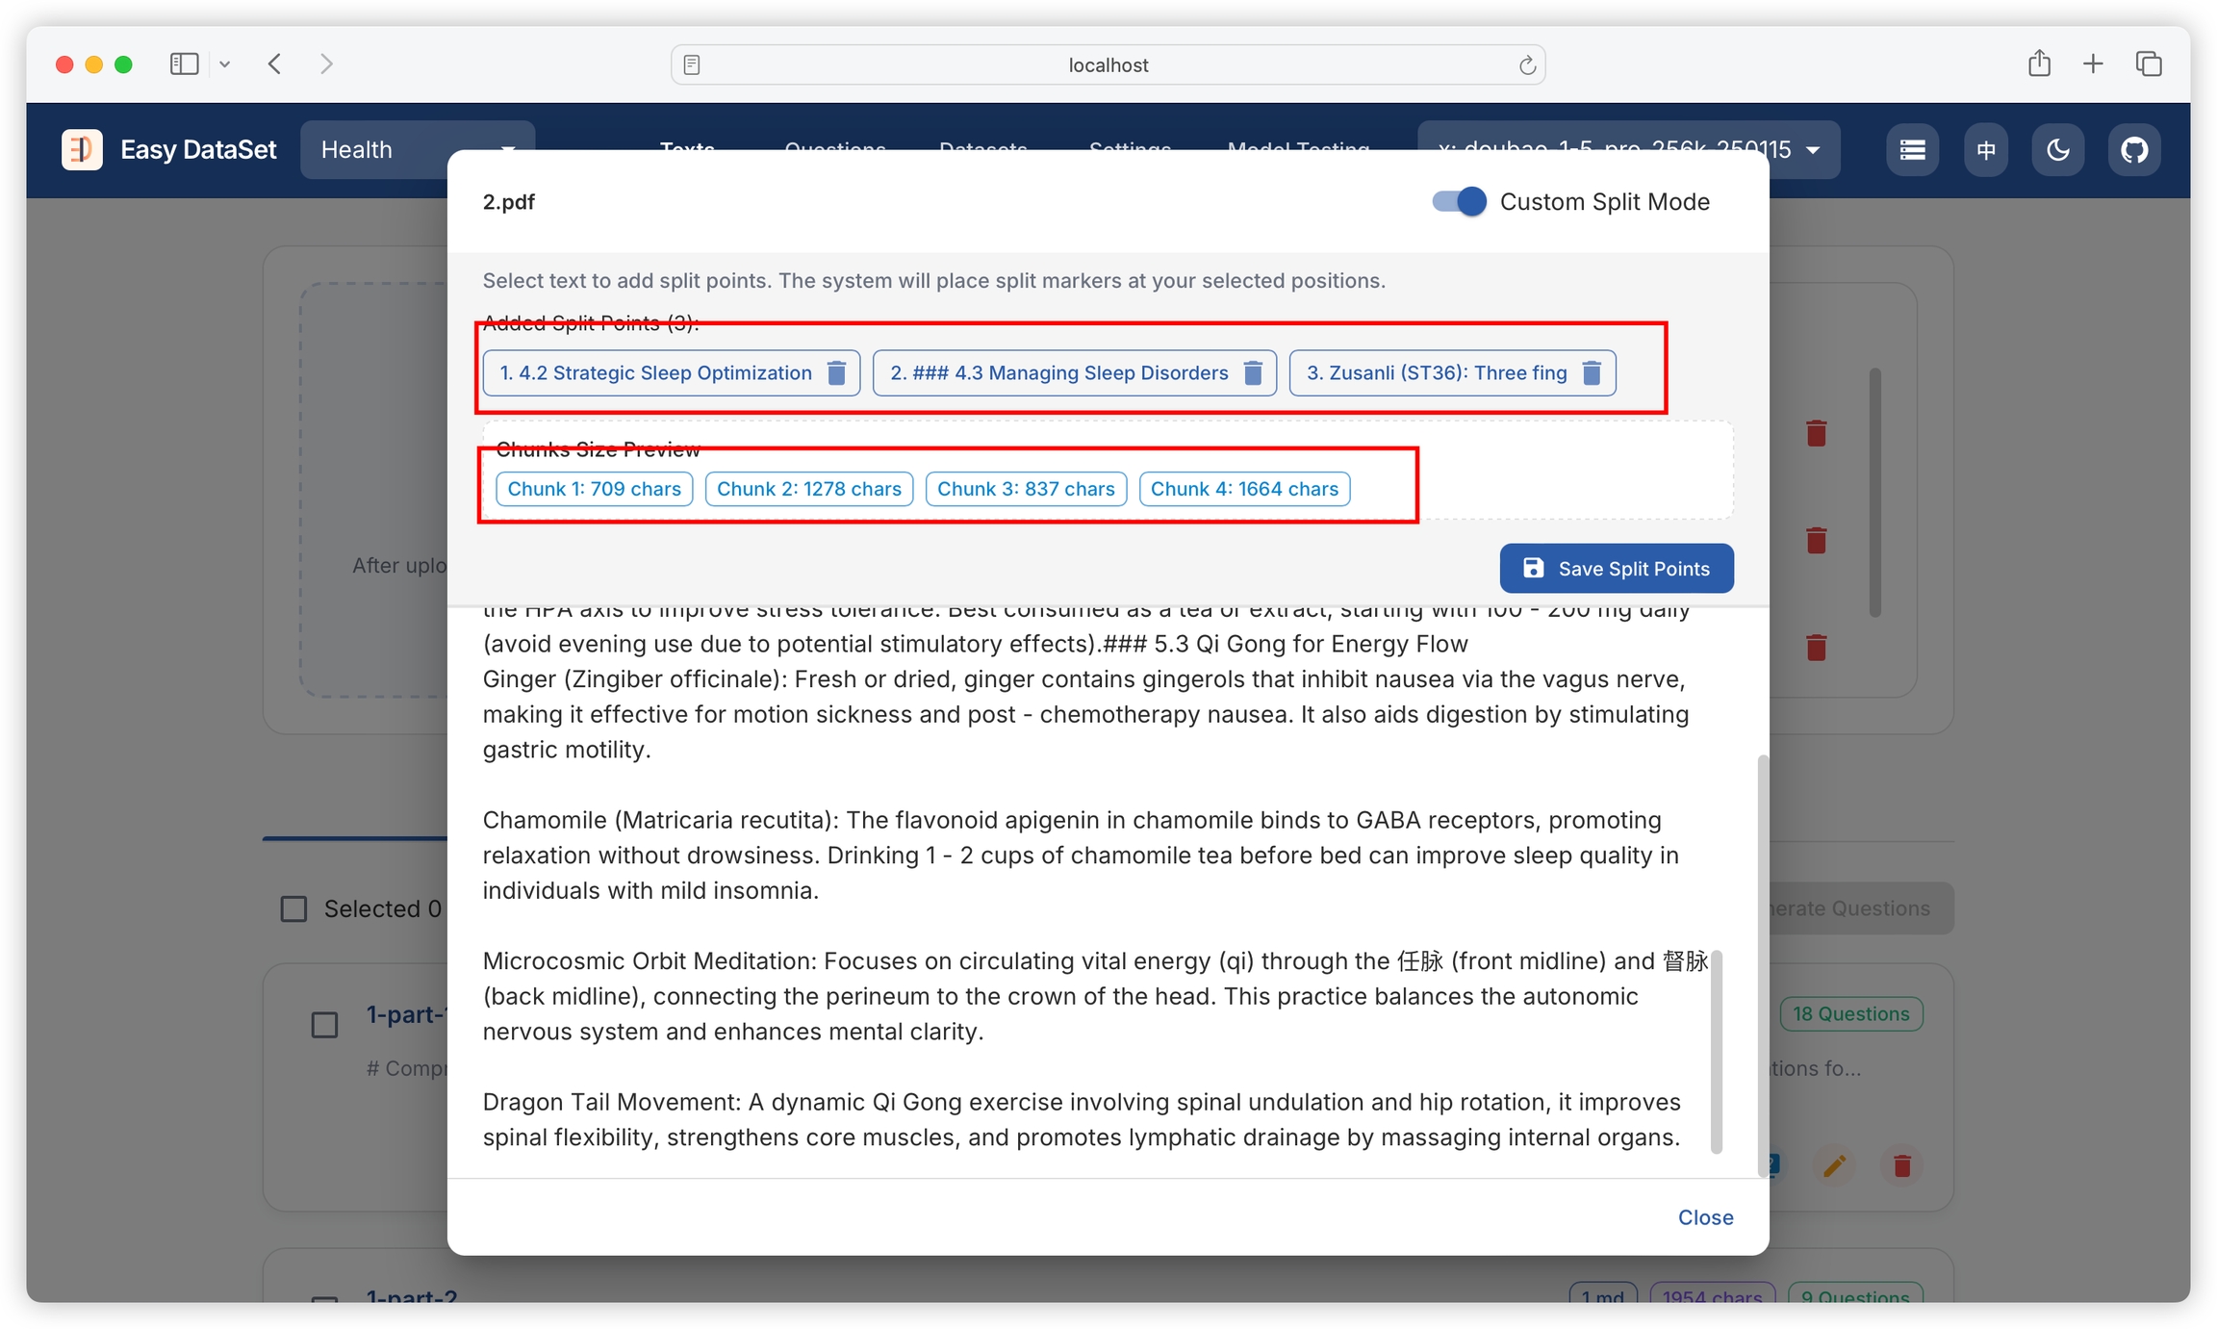
Task: Toggle Custom Split Mode switch off
Action: (x=1459, y=201)
